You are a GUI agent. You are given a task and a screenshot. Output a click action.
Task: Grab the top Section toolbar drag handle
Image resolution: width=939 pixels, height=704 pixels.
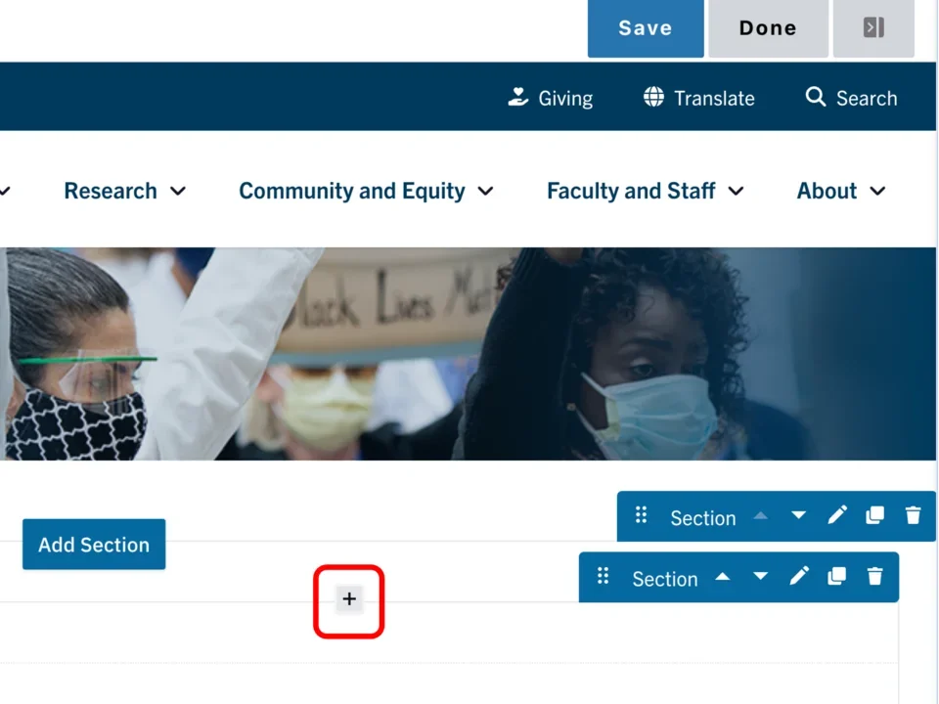point(642,515)
